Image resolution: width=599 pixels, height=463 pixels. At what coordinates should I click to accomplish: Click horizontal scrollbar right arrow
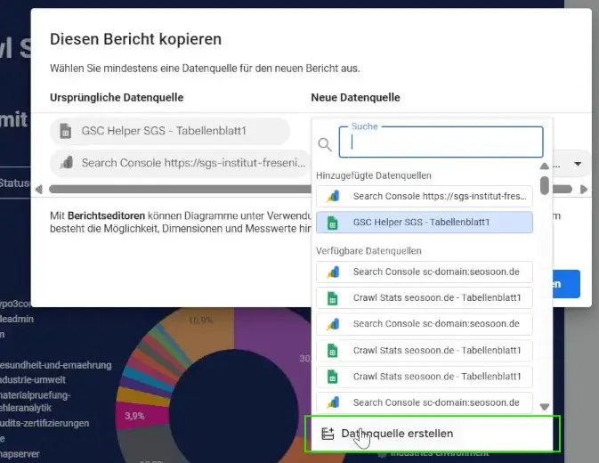584,189
